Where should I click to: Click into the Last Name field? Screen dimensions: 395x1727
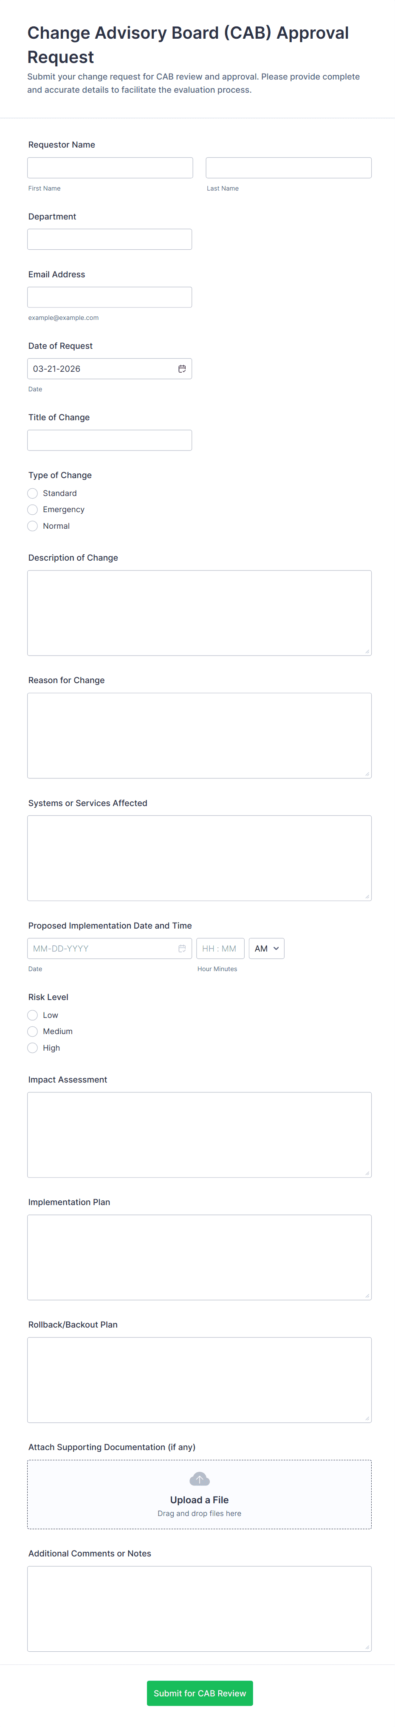288,168
